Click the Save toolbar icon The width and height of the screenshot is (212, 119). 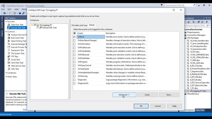[x=20, y=13]
